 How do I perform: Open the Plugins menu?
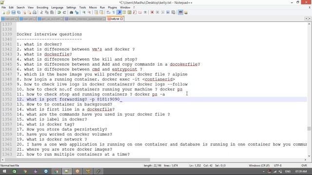113,8
